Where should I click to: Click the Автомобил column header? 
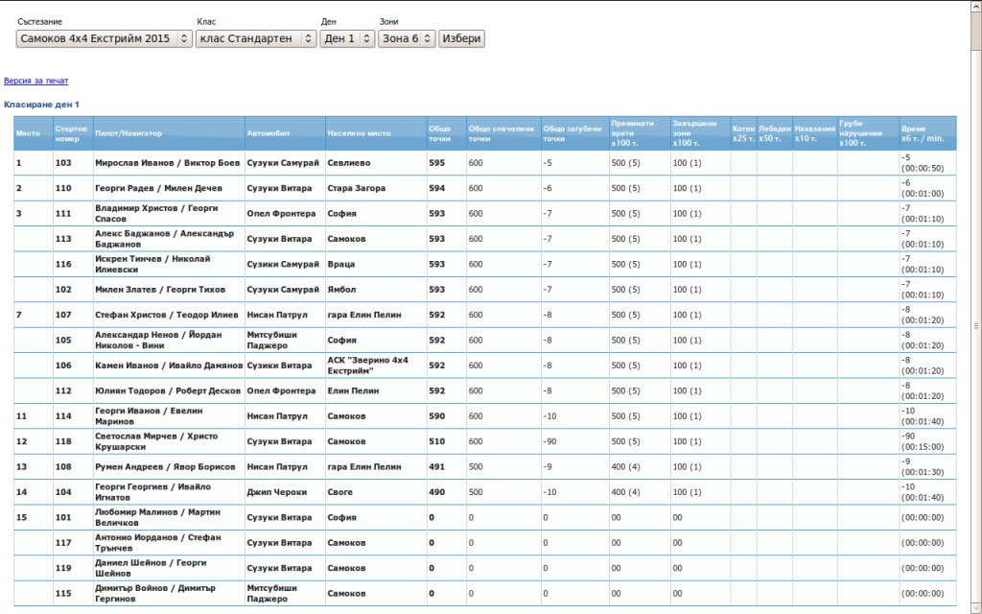point(268,133)
